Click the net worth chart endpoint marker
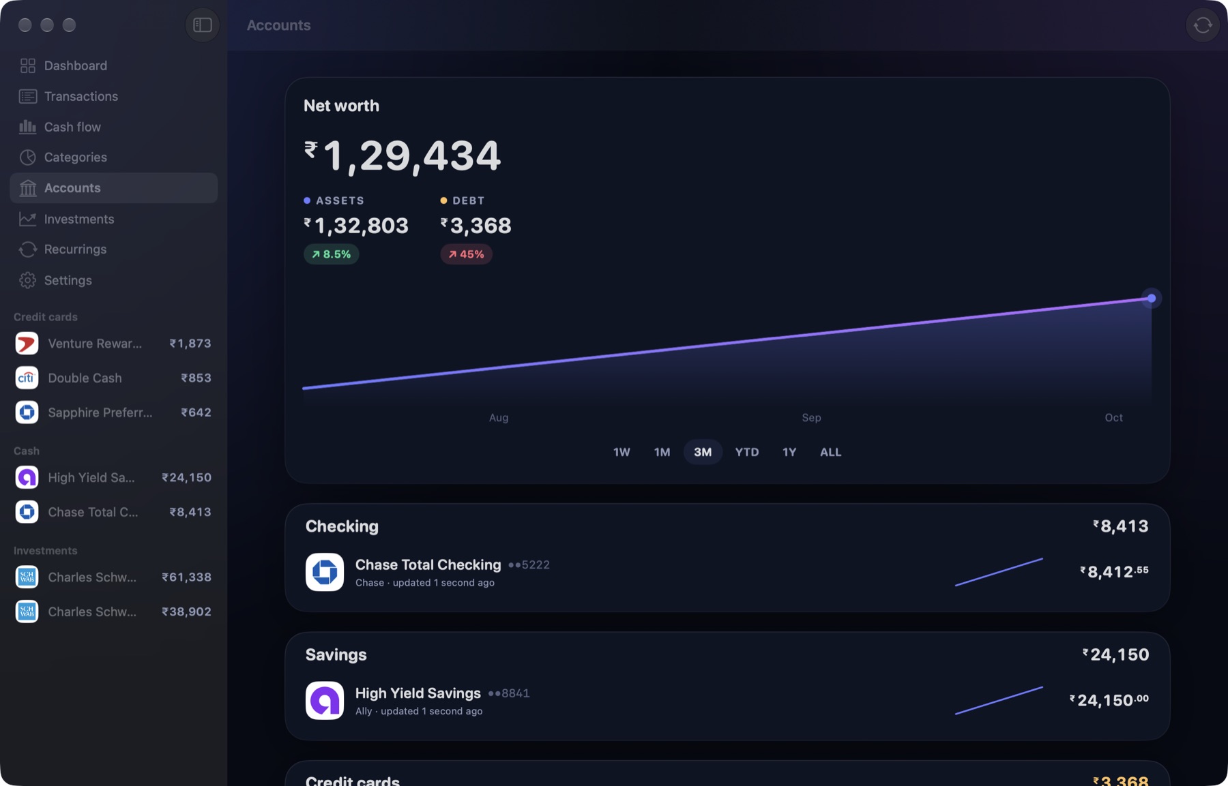 click(x=1152, y=298)
